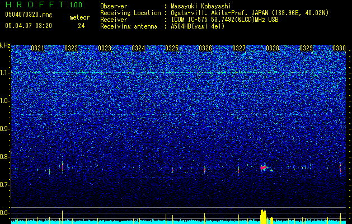Select the file name 0504070320.png

tap(29, 15)
